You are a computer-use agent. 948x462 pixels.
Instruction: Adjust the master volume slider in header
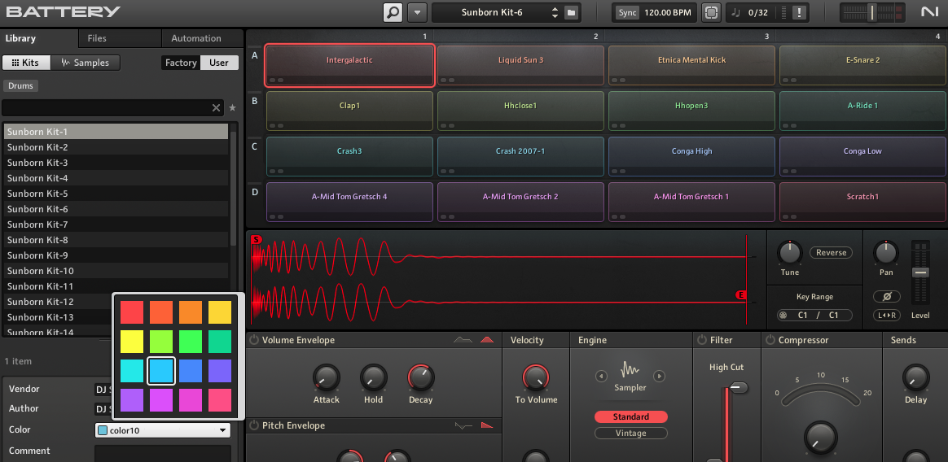pos(872,12)
